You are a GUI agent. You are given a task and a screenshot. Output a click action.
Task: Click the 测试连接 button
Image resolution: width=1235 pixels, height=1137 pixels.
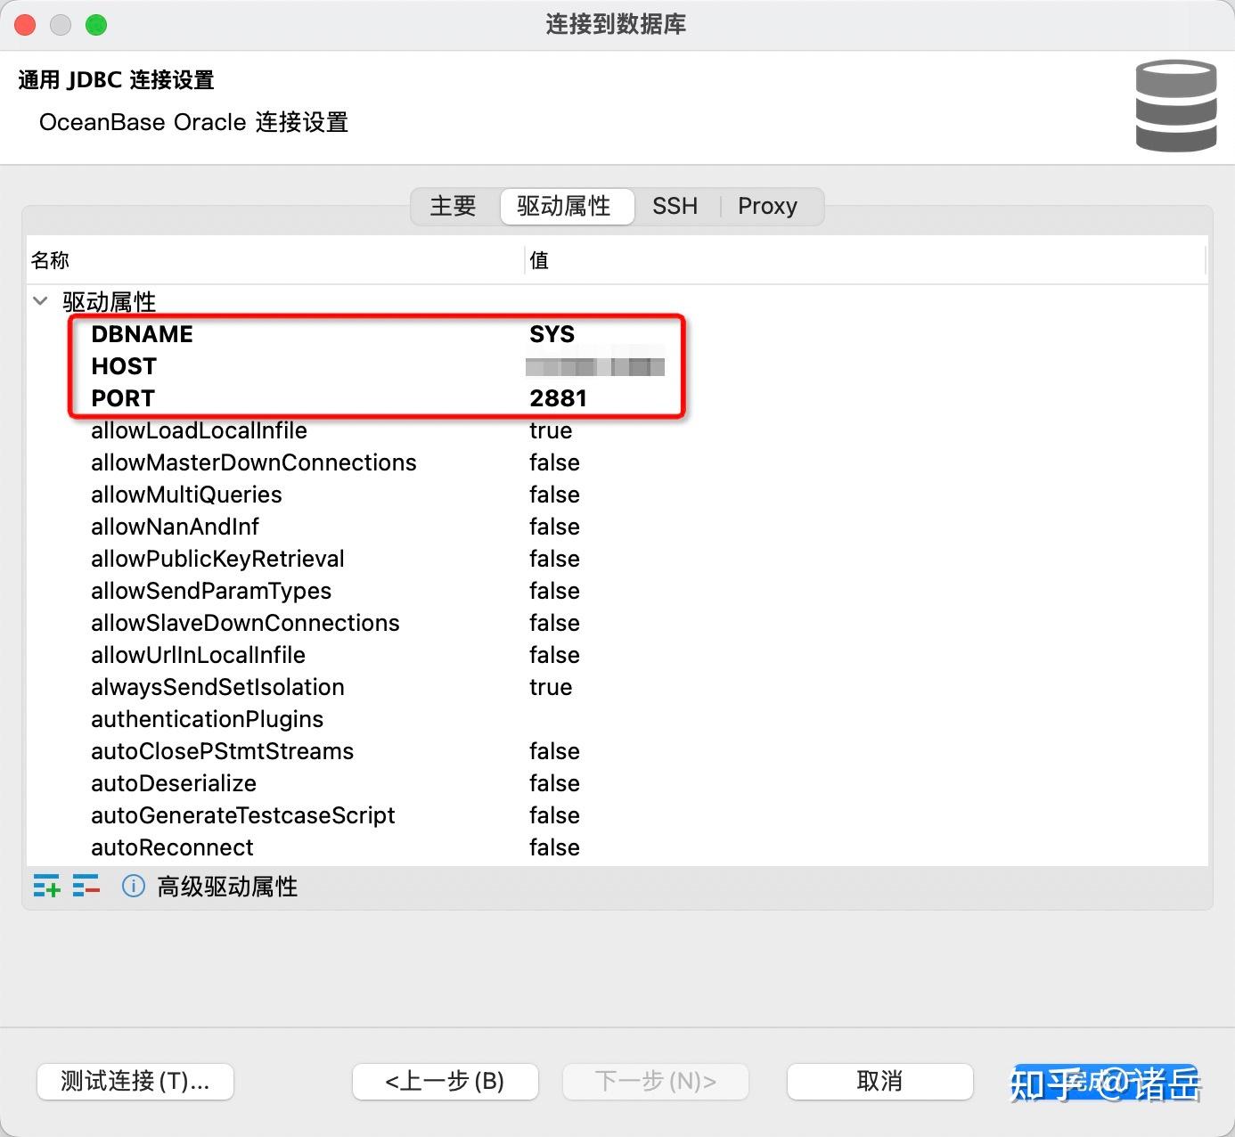coord(135,1081)
